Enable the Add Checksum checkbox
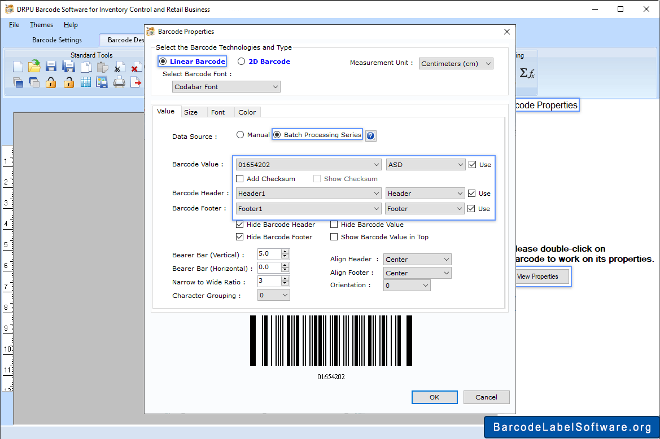 240,179
